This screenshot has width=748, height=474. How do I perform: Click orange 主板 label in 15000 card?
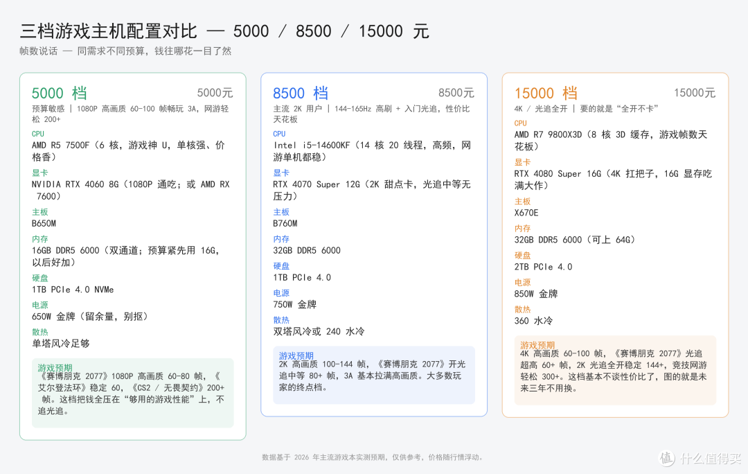522,202
